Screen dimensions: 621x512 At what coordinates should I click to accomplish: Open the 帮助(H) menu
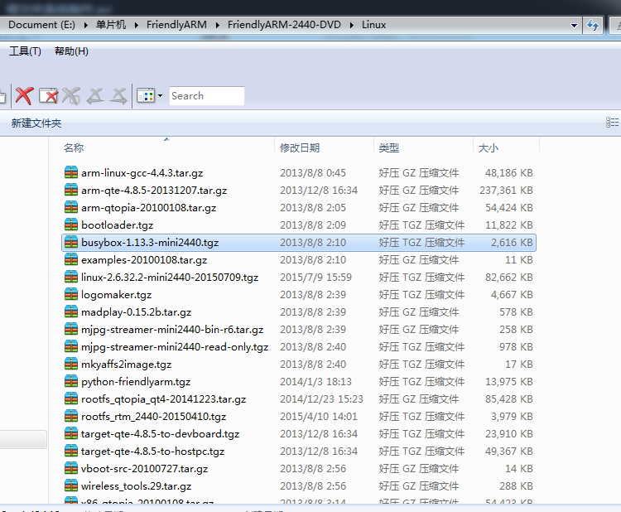click(71, 51)
